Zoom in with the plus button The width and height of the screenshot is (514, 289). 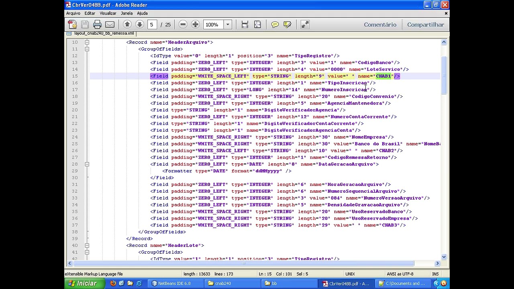click(195, 24)
